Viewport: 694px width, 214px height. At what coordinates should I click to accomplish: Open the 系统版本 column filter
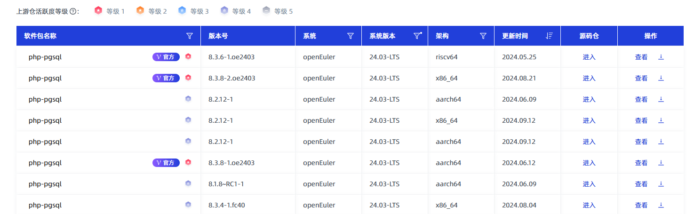click(x=417, y=36)
